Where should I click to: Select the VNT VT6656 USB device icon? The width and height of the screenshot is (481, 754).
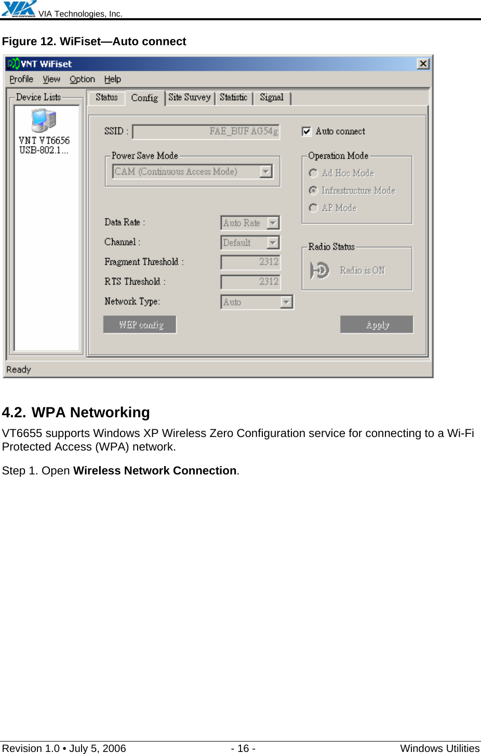point(44,121)
